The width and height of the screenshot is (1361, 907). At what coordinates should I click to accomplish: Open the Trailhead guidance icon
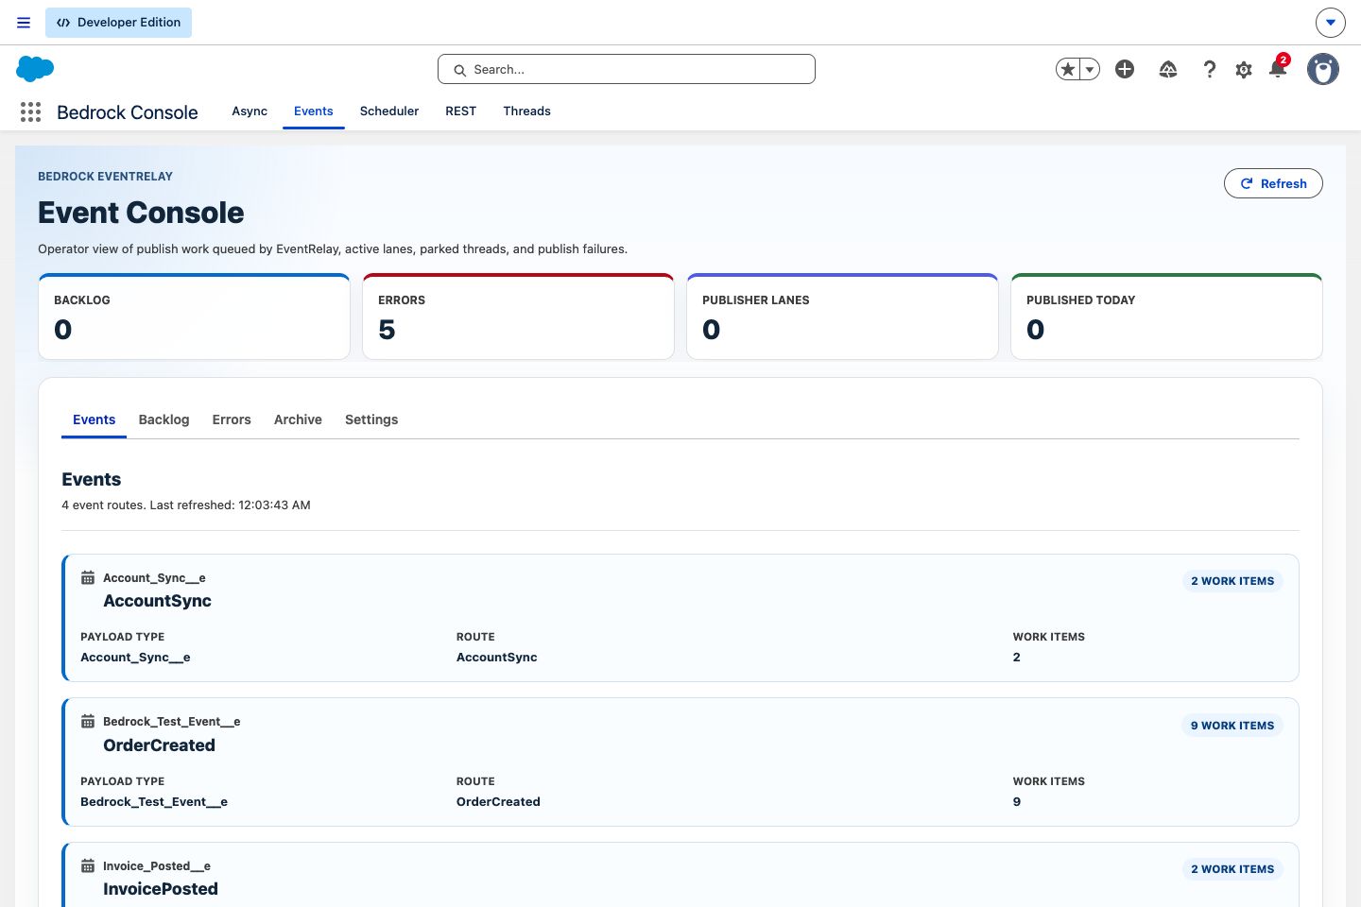click(x=1168, y=69)
